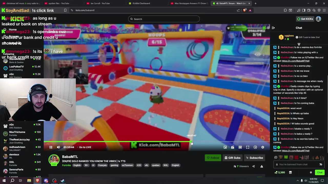
Task: Open the 7TV emote picker
Action: 321,165
